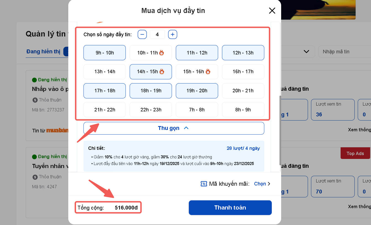Viewport: 371px width, 225px height.
Task: Click the plus button to increase days
Action: pyautogui.click(x=173, y=35)
